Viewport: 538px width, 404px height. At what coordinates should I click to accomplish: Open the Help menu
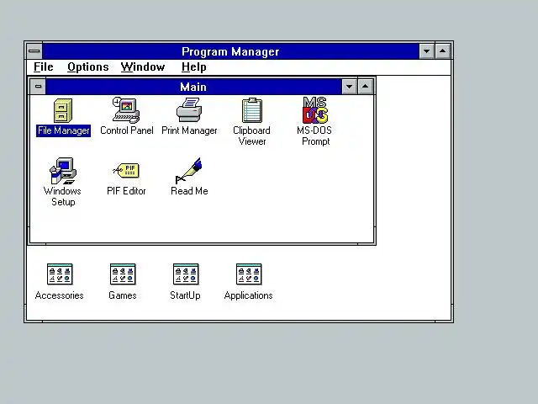[x=194, y=67]
